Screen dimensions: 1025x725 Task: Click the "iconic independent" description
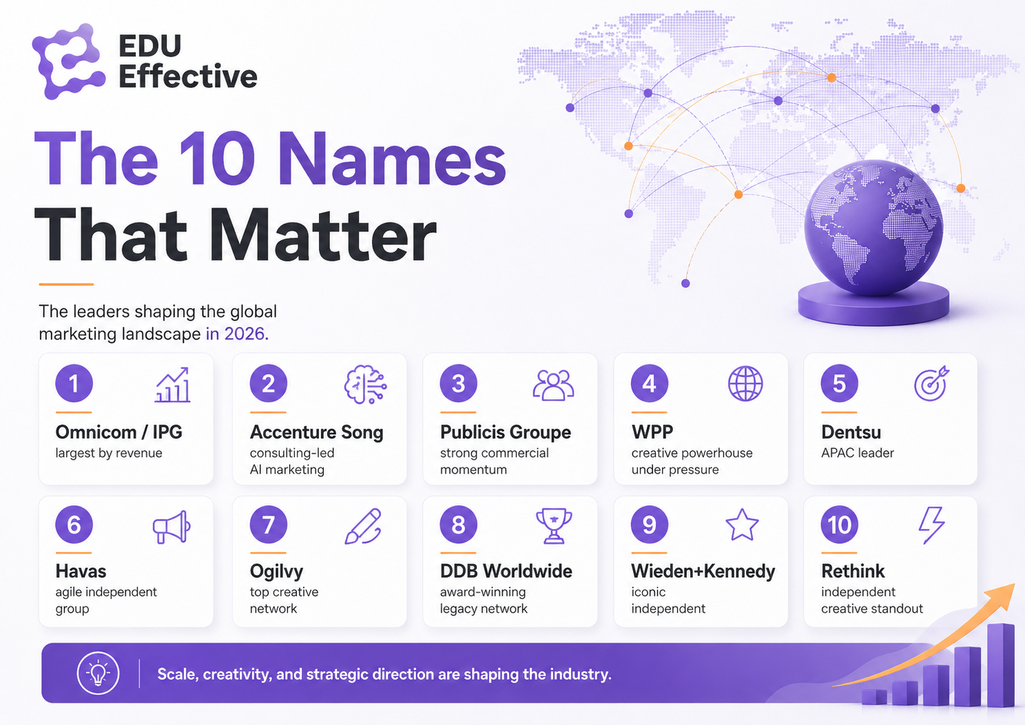click(668, 600)
